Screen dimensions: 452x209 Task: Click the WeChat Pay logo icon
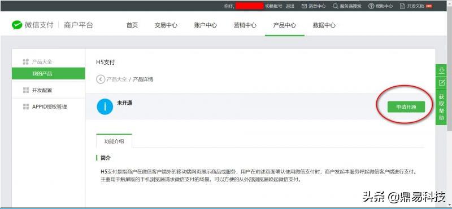pyautogui.click(x=17, y=25)
